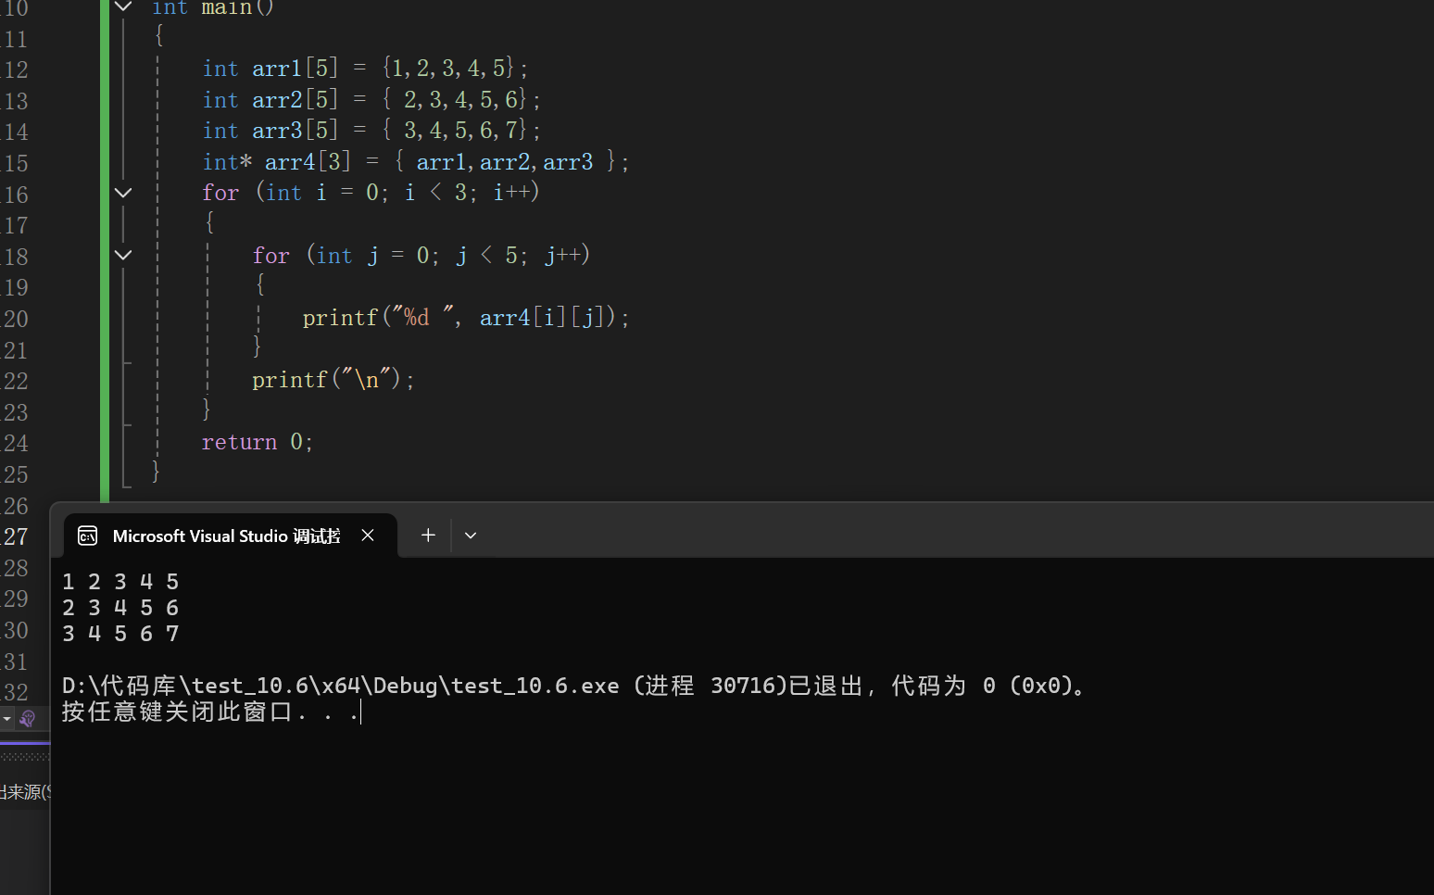This screenshot has width=1434, height=895.
Task: Collapse the main() function fold chevron
Action: pyautogui.click(x=123, y=7)
